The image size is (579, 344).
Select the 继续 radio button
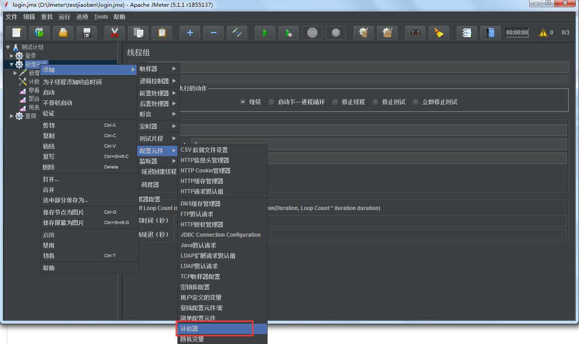point(243,102)
